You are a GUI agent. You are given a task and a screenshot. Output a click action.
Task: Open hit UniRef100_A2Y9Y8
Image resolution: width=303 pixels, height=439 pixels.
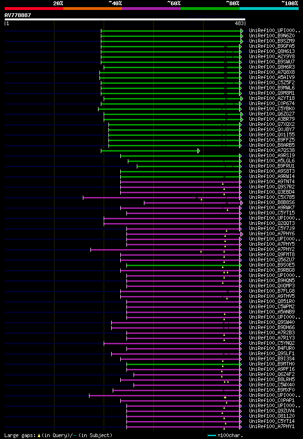click(272, 56)
